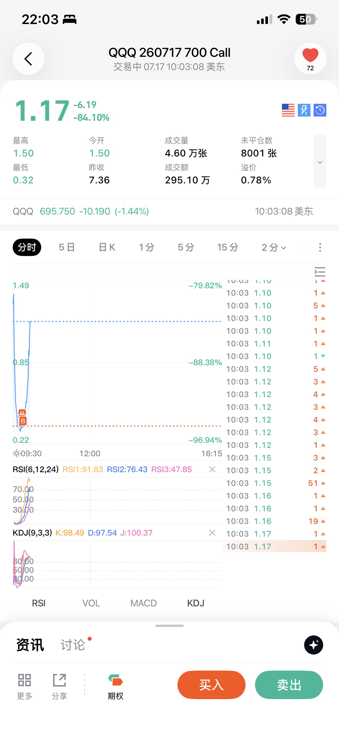This screenshot has width=339, height=734.
Task: Tap the current price 1.17
Action: [x=42, y=111]
